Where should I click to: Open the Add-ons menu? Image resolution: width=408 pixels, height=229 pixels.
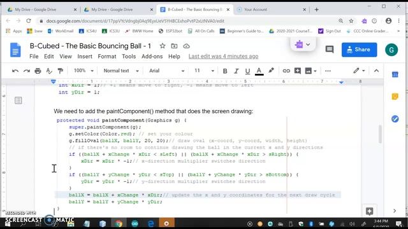152,57
